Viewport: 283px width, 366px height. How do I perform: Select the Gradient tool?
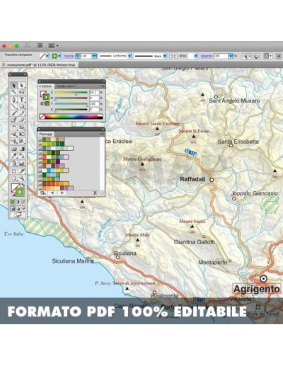[22, 149]
